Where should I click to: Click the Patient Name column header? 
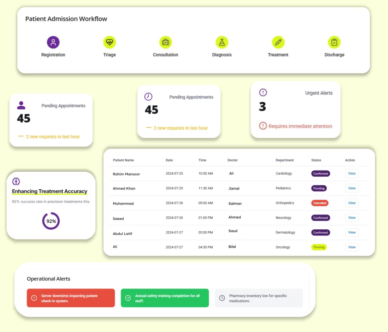pyautogui.click(x=123, y=160)
